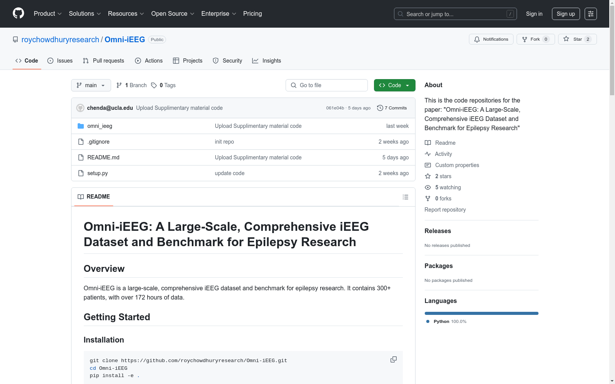Screen dimensions: 615x384
Task: Expand the Resources menu
Action: pyautogui.click(x=126, y=14)
